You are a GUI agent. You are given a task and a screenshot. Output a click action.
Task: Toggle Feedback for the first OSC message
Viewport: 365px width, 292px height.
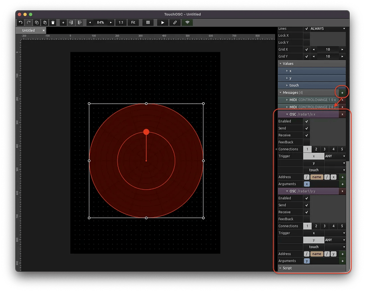tap(307, 142)
